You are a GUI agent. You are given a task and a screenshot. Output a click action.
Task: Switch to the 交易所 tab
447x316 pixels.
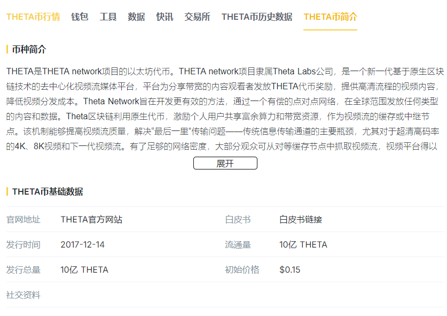click(x=197, y=17)
